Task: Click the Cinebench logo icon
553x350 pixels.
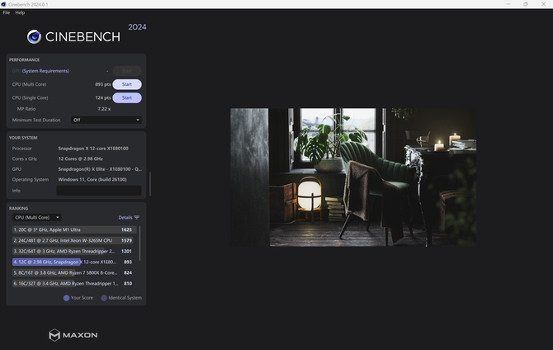Action: click(x=34, y=36)
